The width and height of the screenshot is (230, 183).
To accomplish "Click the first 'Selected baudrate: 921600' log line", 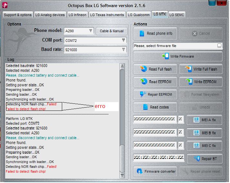I will [x=26, y=65].
